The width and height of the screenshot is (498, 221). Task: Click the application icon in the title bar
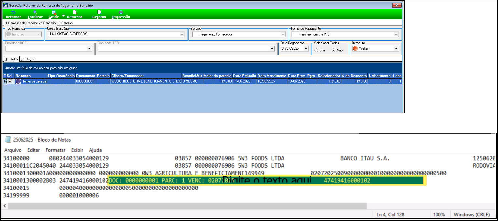coord(5,6)
